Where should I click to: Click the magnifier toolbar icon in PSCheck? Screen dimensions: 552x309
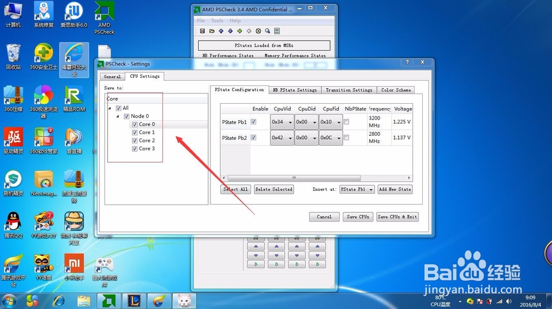pyautogui.click(x=268, y=31)
